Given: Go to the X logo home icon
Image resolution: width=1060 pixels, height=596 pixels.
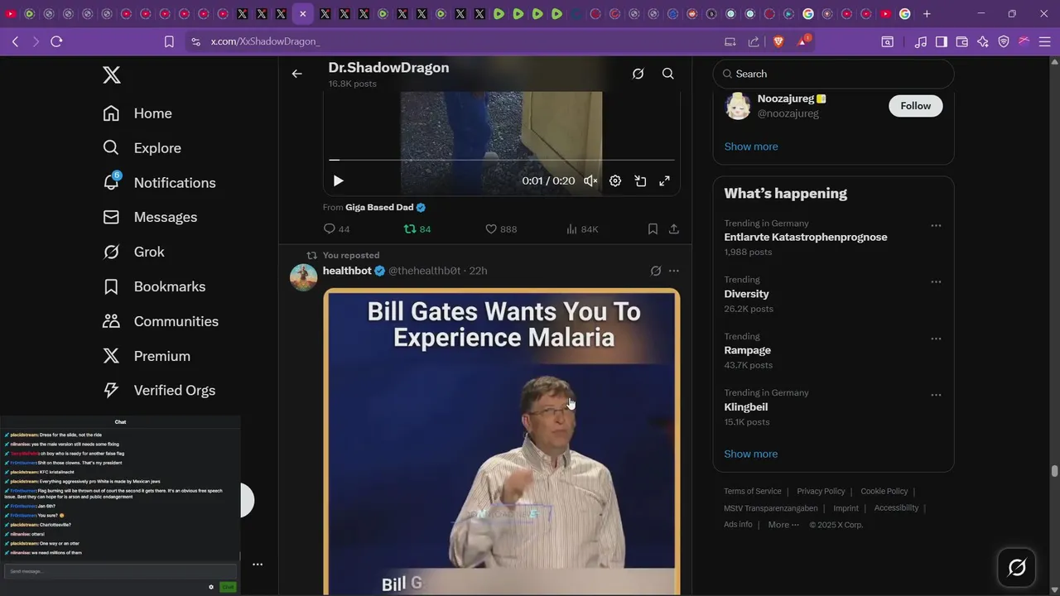Looking at the screenshot, I should (x=112, y=75).
